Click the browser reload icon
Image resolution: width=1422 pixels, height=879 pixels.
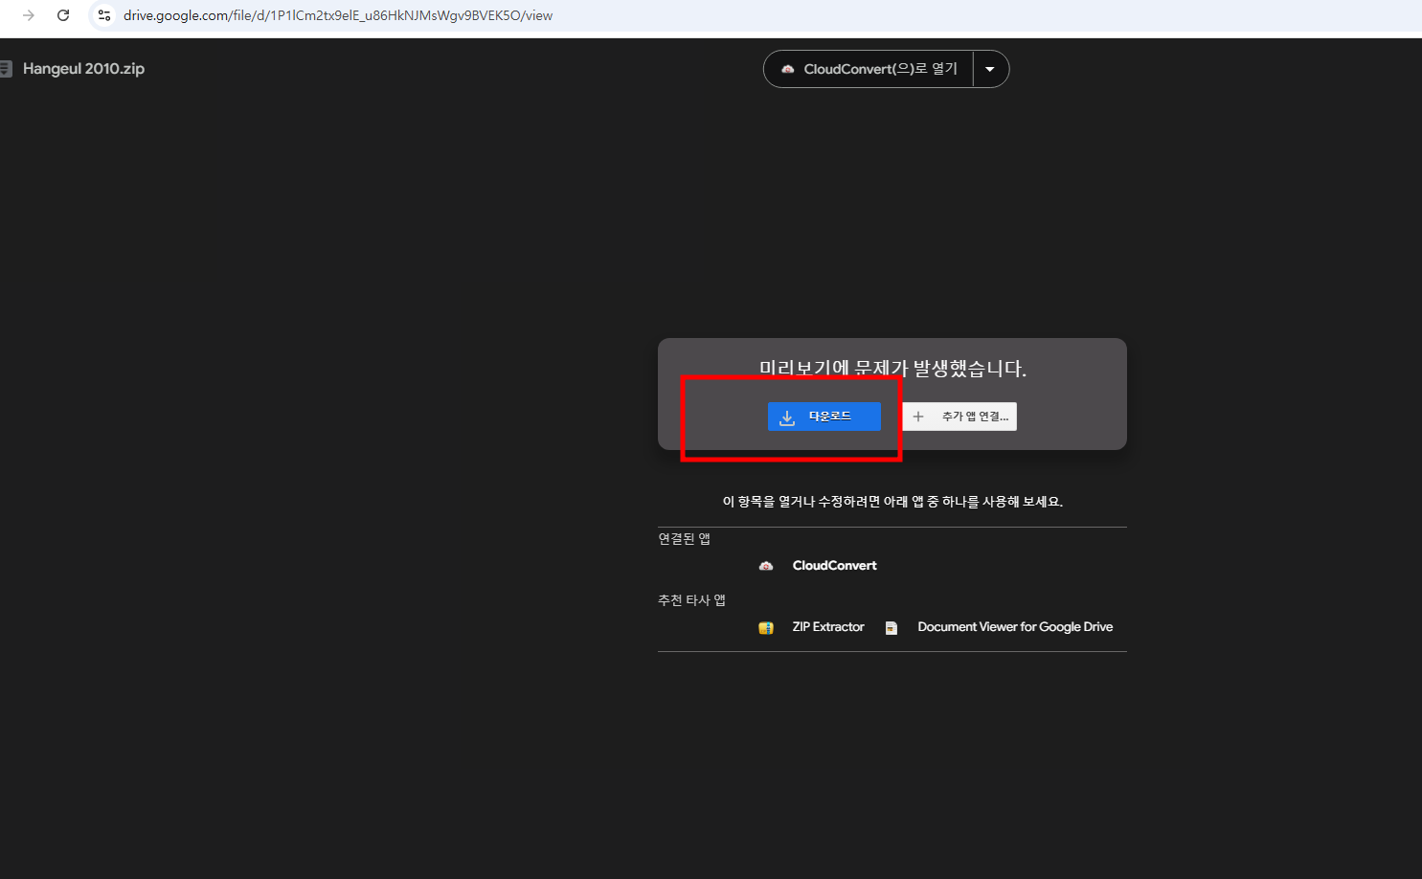63,15
